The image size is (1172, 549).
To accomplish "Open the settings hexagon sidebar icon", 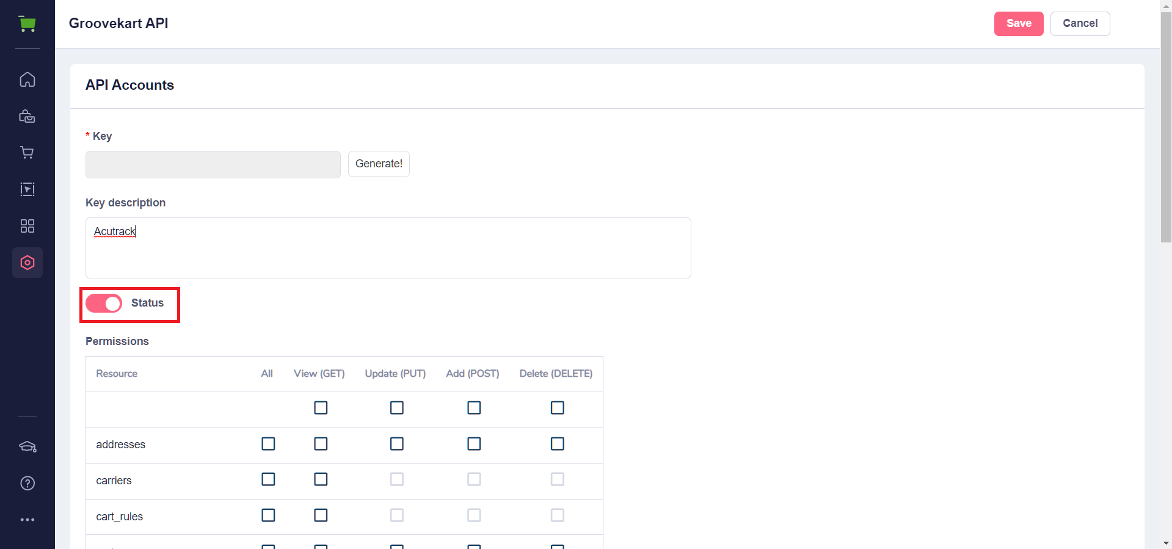I will point(27,263).
